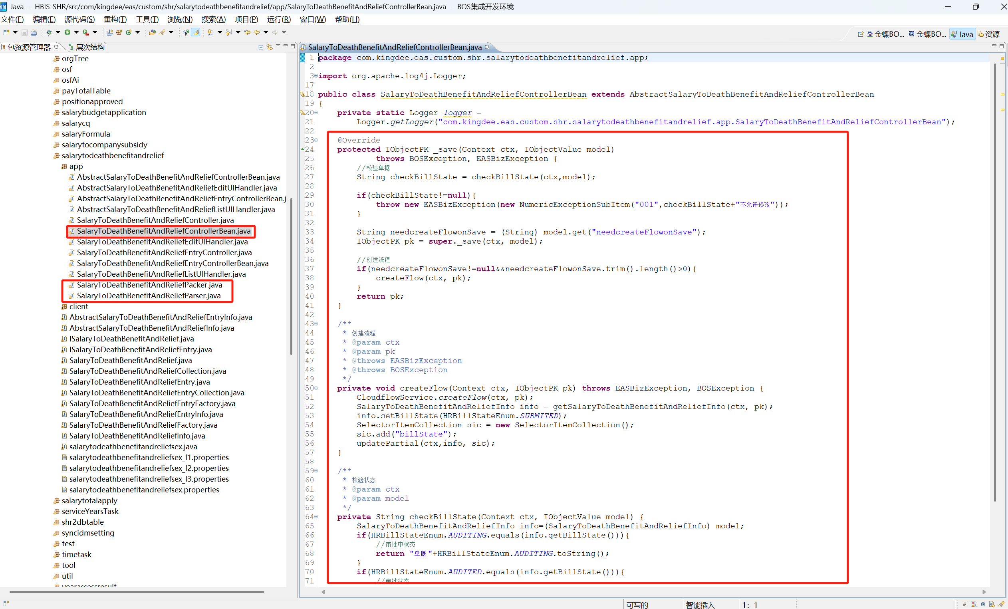Image resolution: width=1008 pixels, height=609 pixels.
Task: Click the Debug bug icon
Action: click(x=49, y=32)
